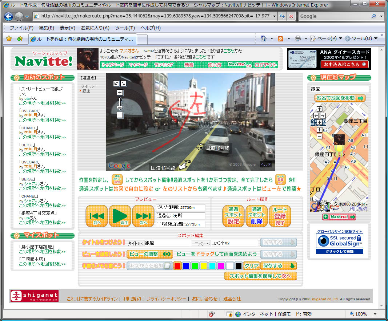The image size is (388, 321).
Task: Pan the mini map upward arrow
Action: coord(319,109)
